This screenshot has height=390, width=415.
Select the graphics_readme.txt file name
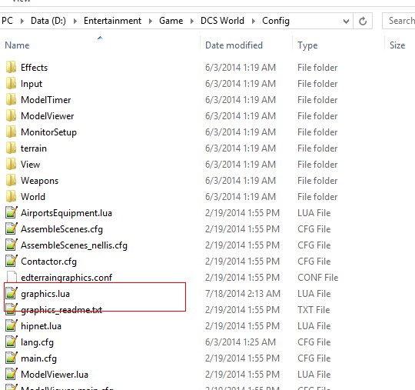click(61, 310)
